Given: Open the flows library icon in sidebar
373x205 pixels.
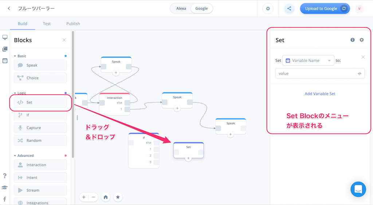Looking at the screenshot, I should pyautogui.click(x=5, y=49).
